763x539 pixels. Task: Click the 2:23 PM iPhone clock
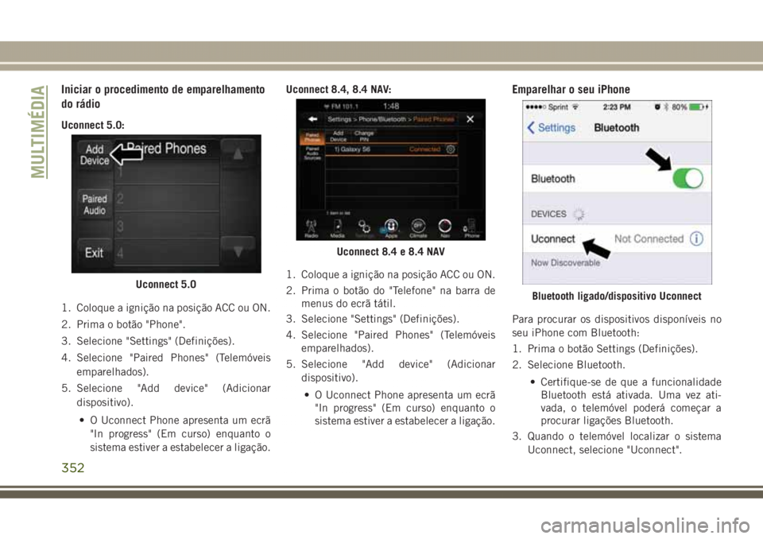(x=617, y=107)
